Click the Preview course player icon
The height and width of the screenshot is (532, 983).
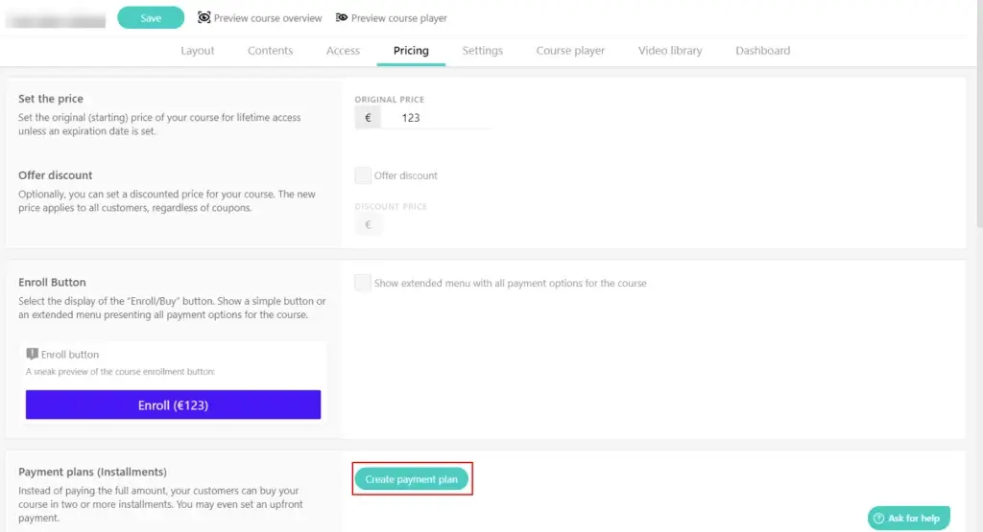[x=341, y=17]
